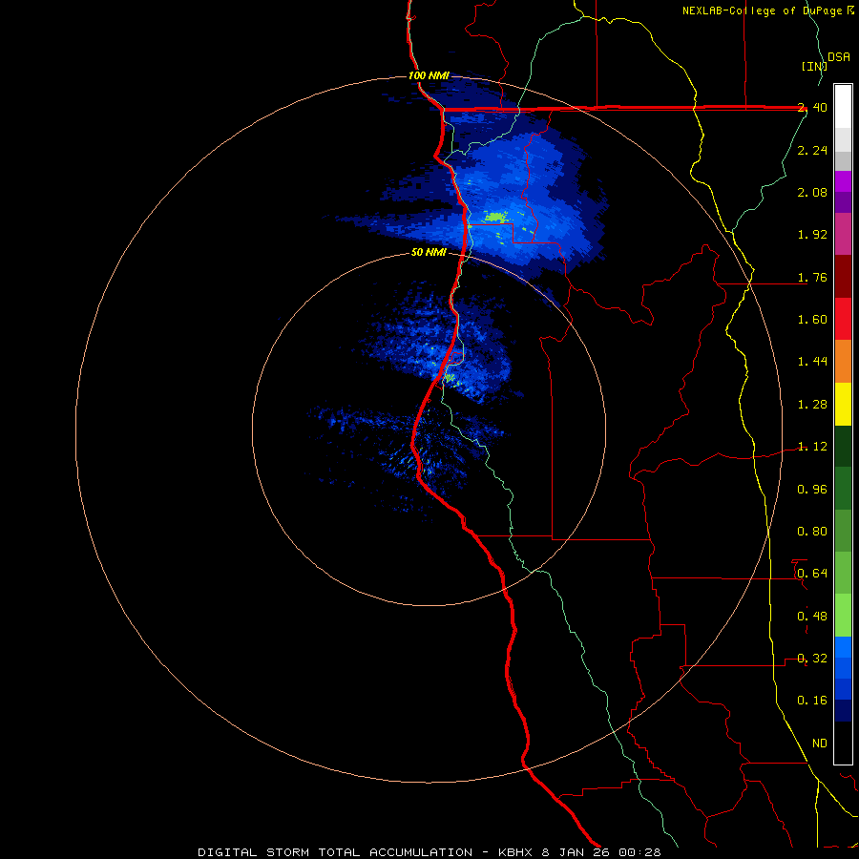This screenshot has height=859, width=859.
Task: Pick the navy swatch just above ND
Action: (x=843, y=711)
